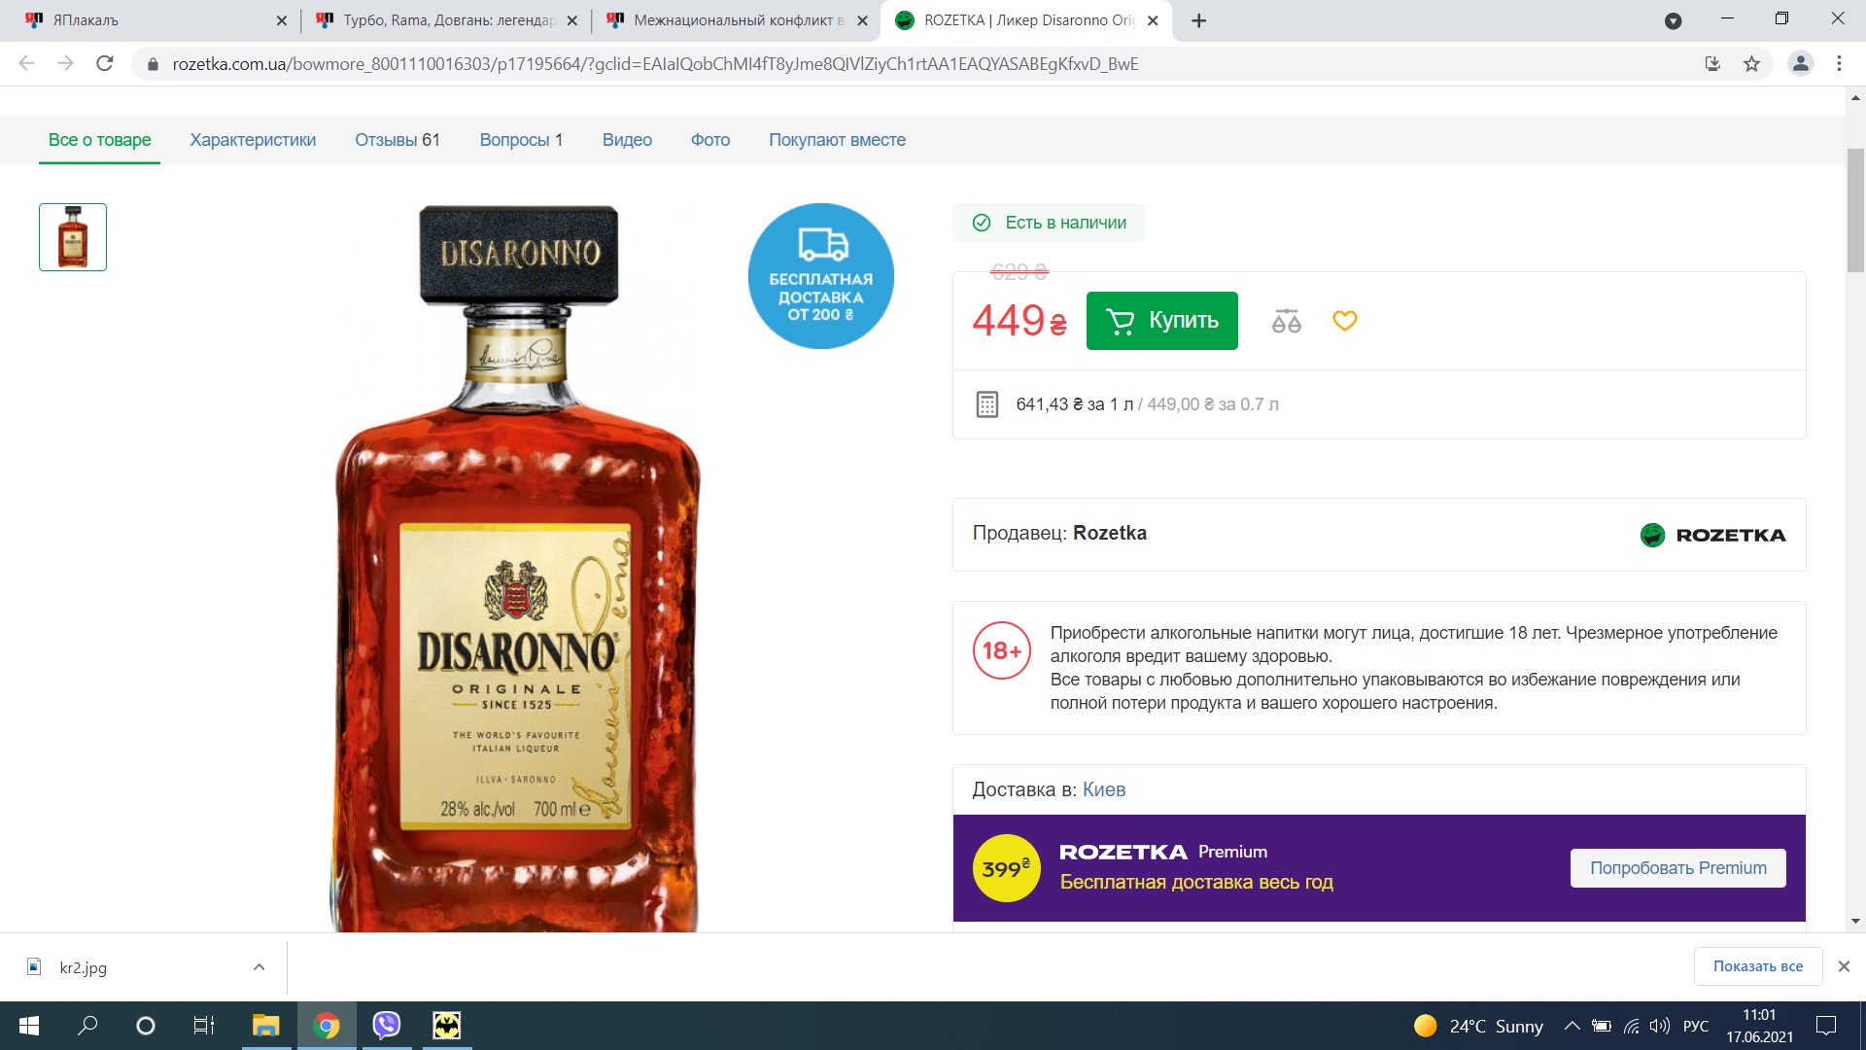Click the 449₴ price text
Screen dimensions: 1866x1050
coord(1019,321)
